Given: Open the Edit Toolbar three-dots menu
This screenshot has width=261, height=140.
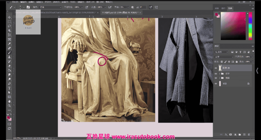Looking at the screenshot, I should 9,110.
